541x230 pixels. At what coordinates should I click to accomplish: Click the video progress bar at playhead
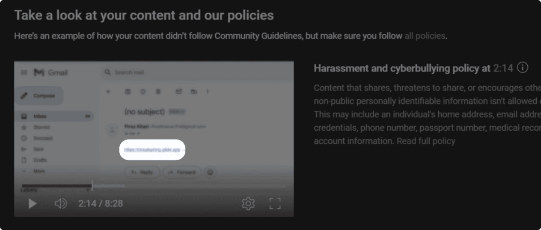coord(92,186)
